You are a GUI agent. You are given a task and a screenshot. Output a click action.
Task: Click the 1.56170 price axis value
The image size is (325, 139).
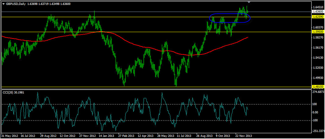(x=319, y=48)
